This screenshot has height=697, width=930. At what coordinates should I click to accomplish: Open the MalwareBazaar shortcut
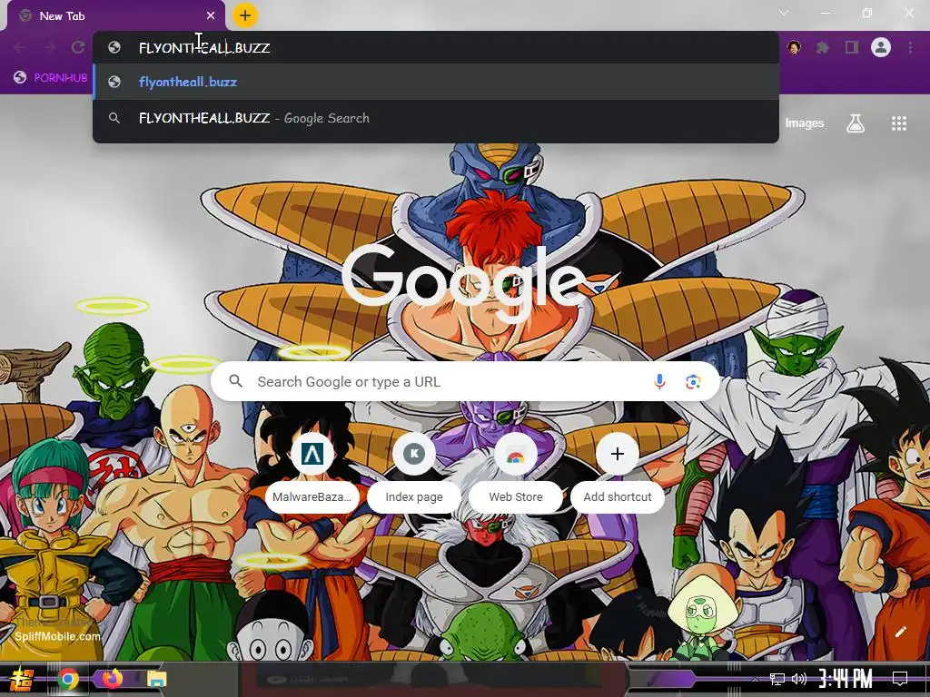pyautogui.click(x=312, y=475)
